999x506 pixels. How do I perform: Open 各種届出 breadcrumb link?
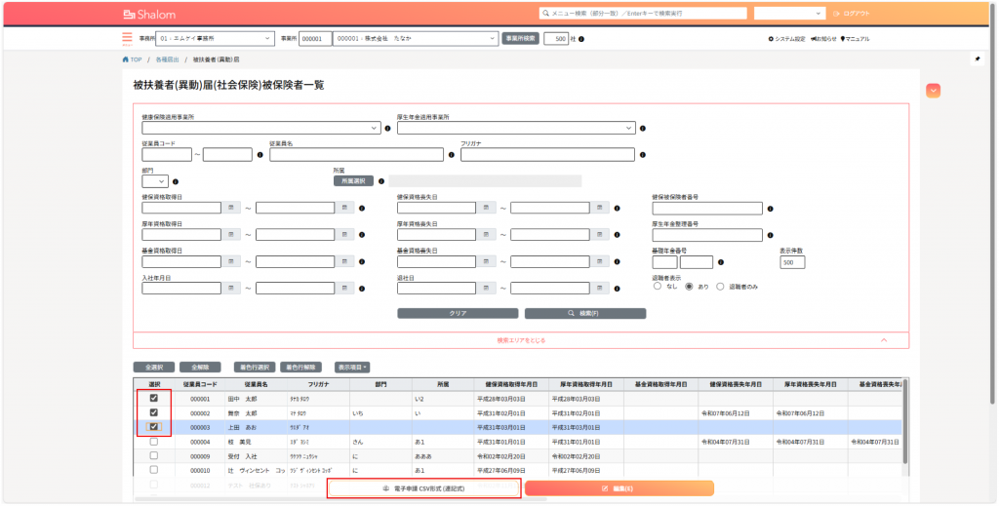click(167, 59)
